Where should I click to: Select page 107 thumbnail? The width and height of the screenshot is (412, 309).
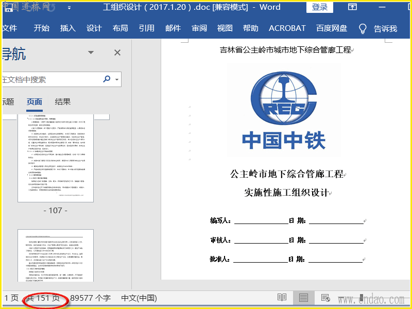(x=56, y=158)
